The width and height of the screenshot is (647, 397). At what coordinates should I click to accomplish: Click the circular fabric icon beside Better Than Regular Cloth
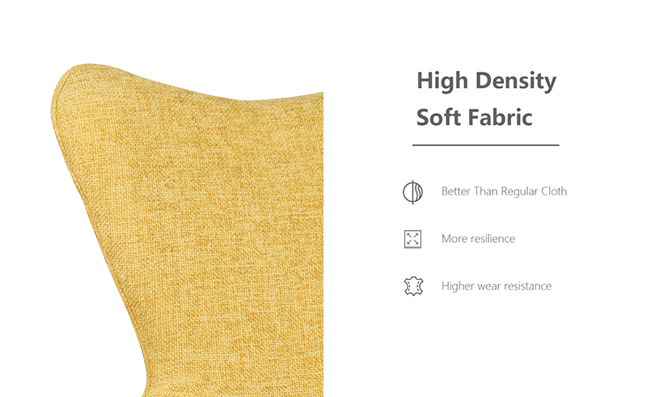412,192
